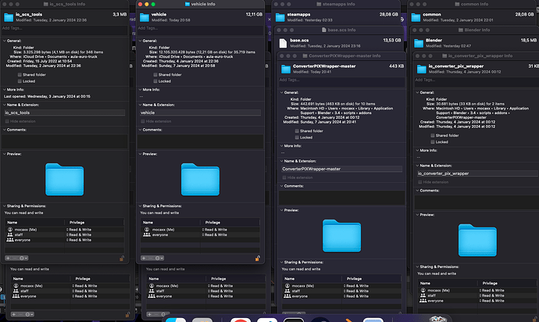Click Add Tags field in vehicle Info

click(x=200, y=29)
